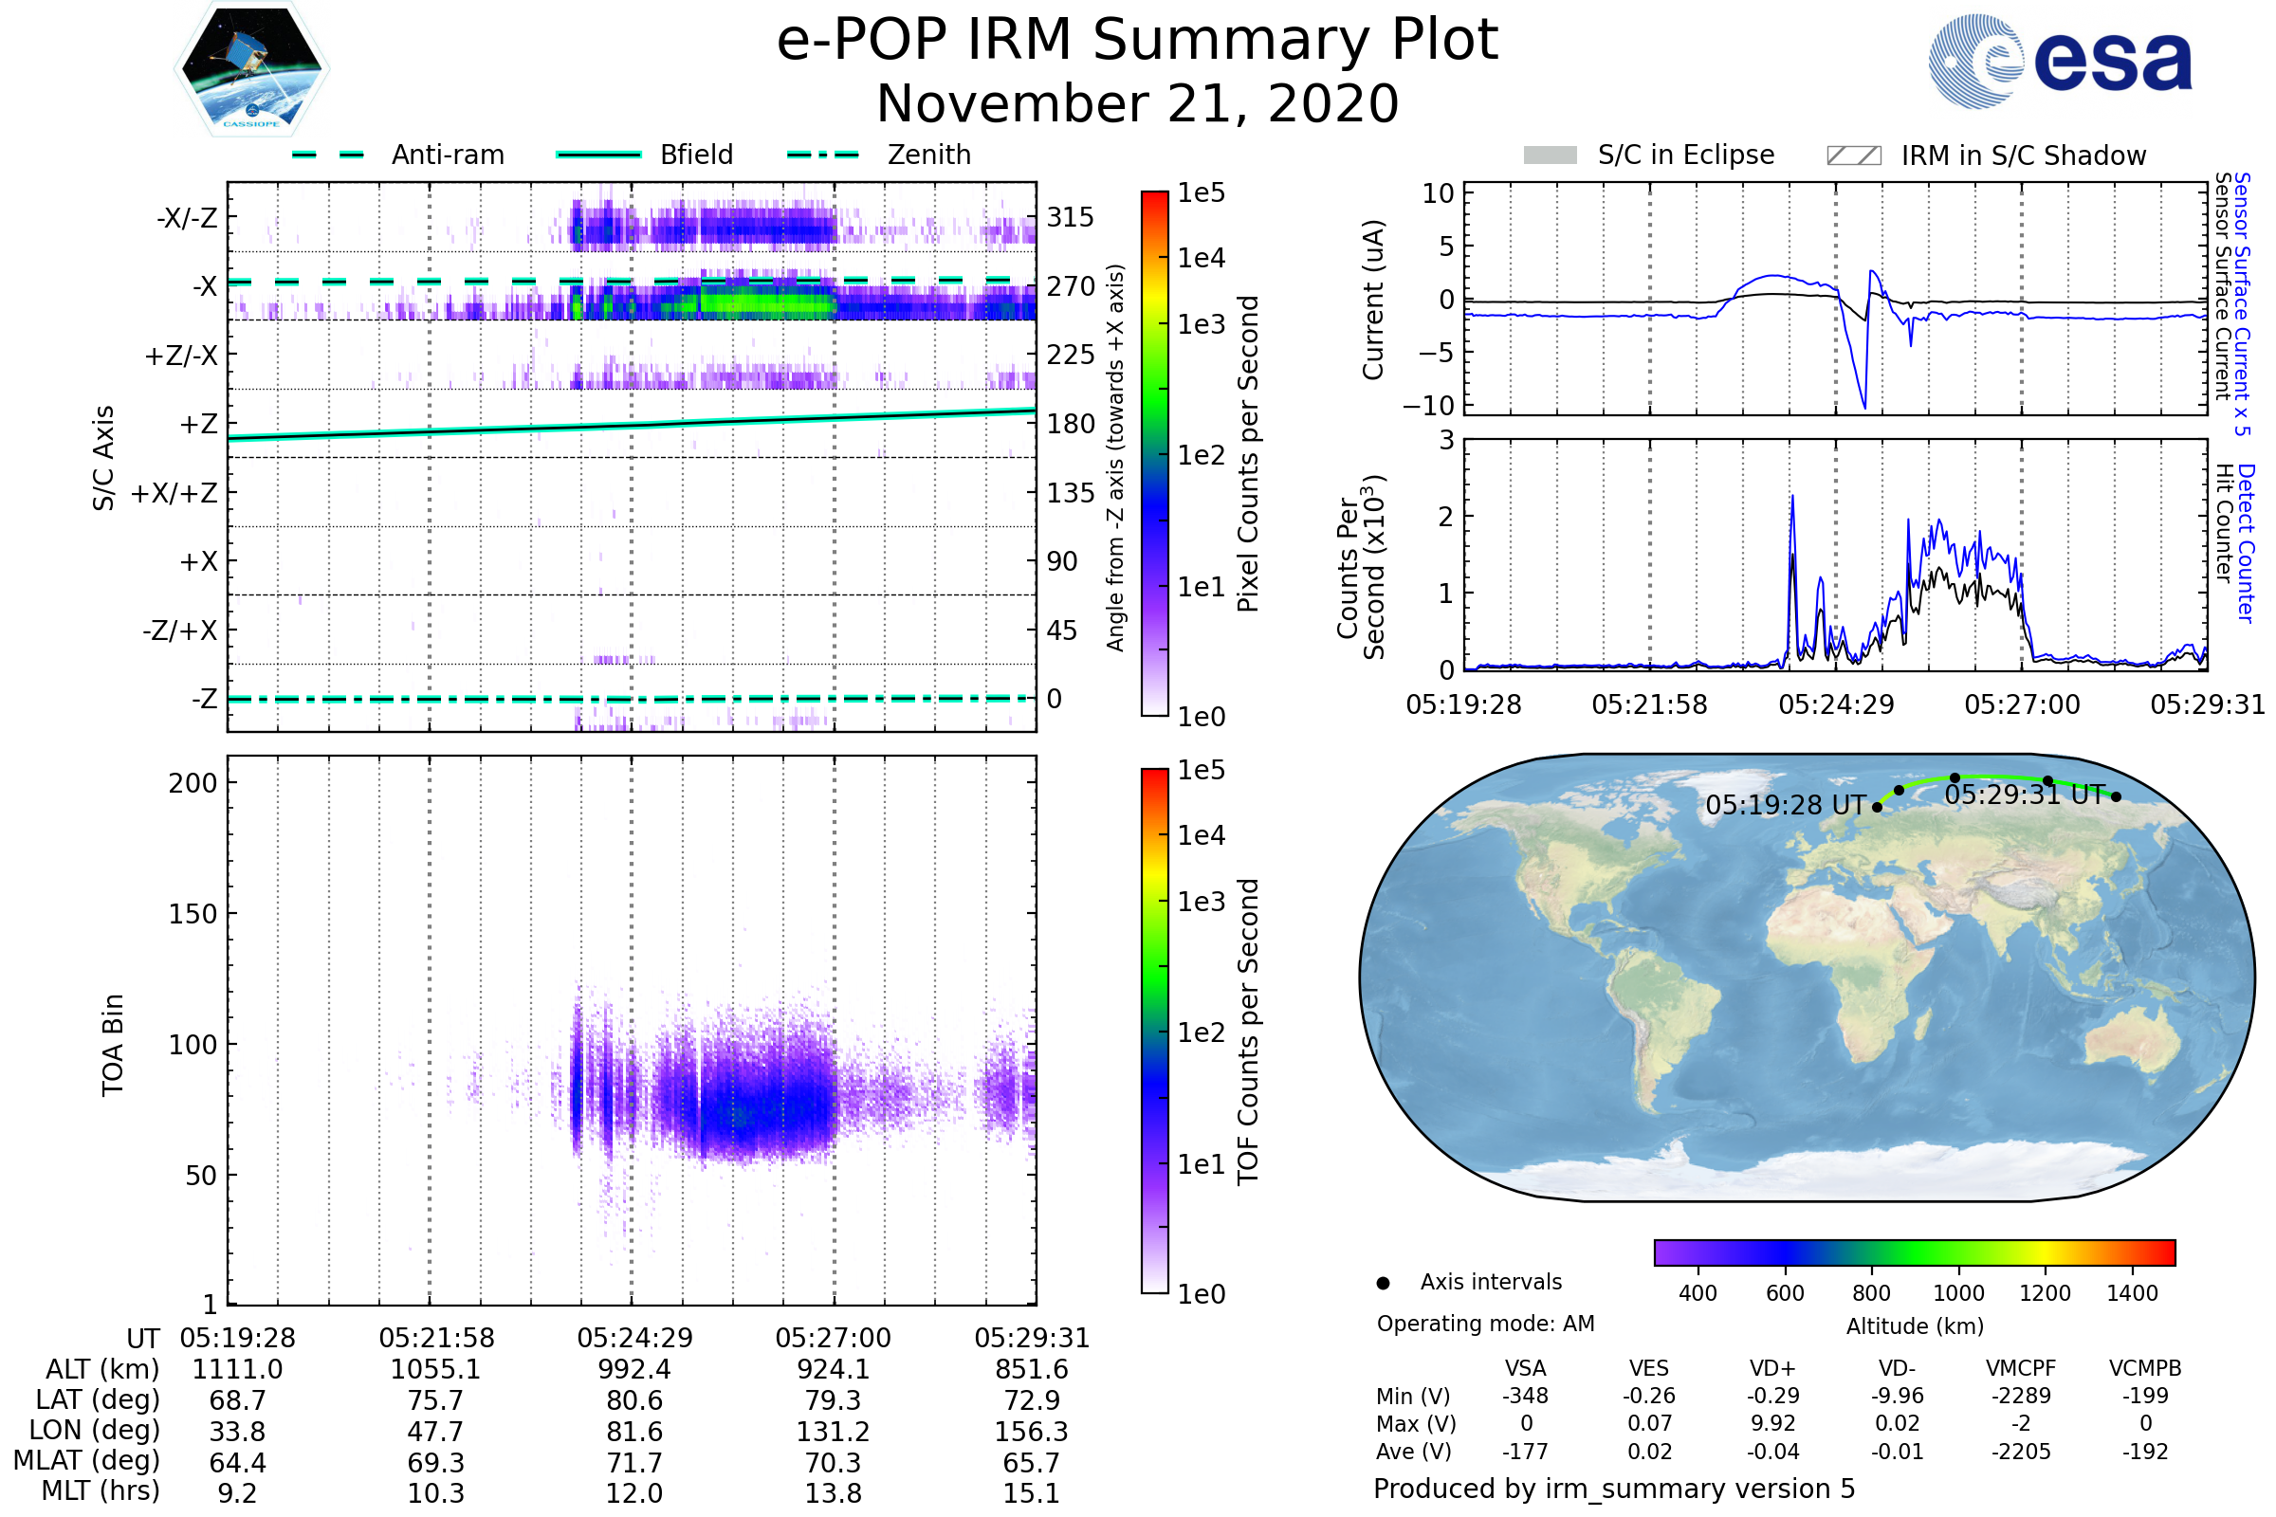Click the Pixel Counts per Second colorbar
This screenshot has width=2276, height=1517.
(1154, 453)
